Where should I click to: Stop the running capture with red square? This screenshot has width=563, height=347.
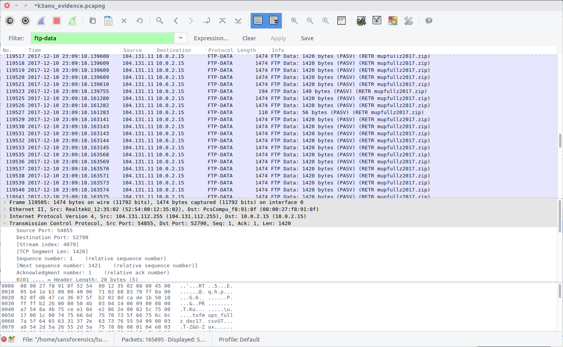click(57, 21)
